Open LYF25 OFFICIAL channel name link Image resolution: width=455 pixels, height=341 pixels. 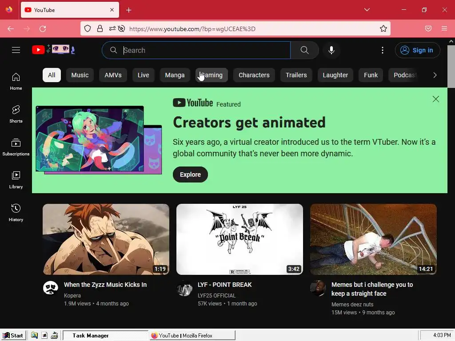tap(217, 295)
